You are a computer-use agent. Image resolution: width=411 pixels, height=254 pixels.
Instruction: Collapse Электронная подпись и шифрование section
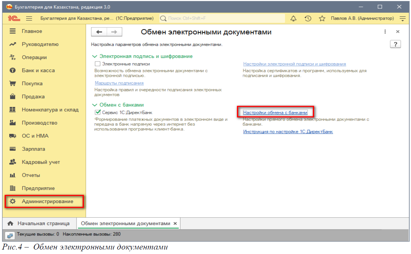click(x=95, y=56)
